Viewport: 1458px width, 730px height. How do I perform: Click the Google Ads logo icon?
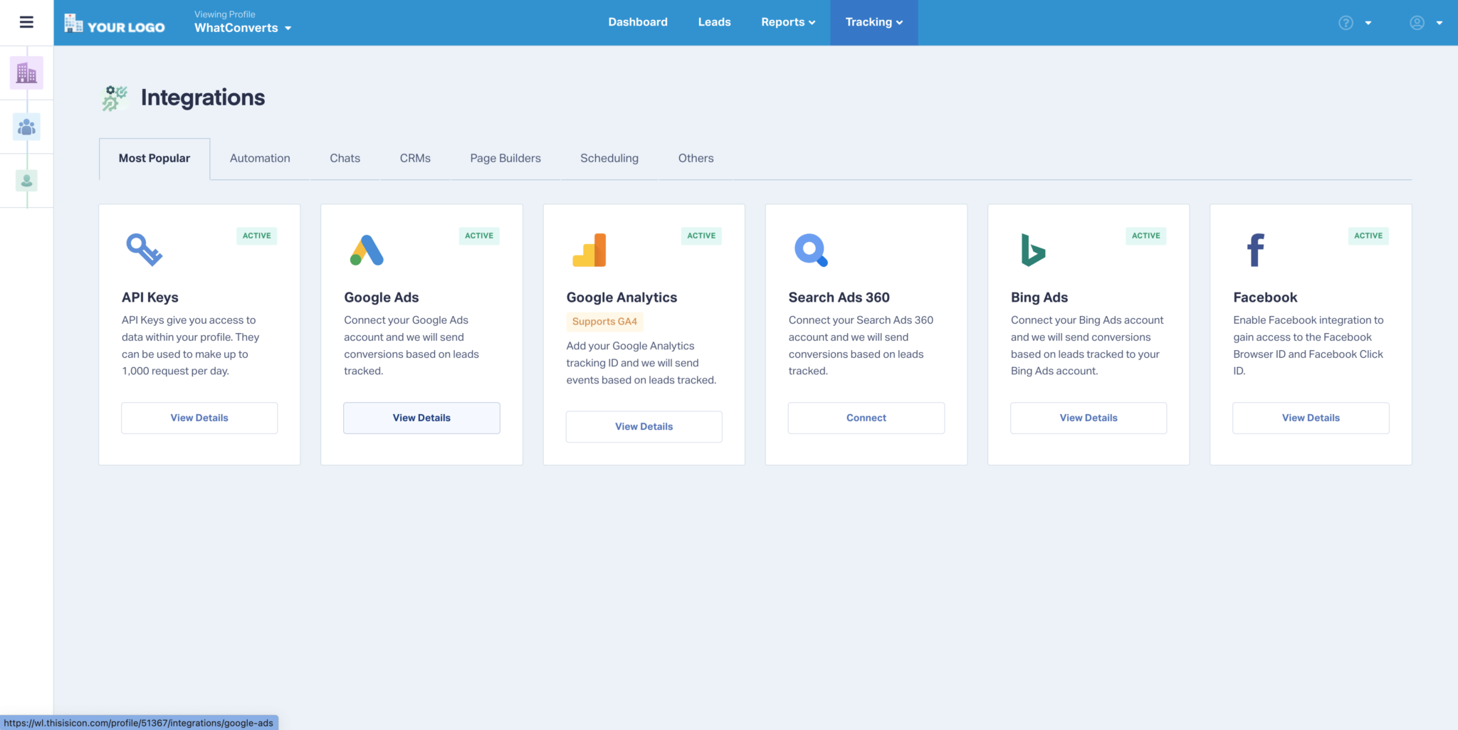pos(367,250)
